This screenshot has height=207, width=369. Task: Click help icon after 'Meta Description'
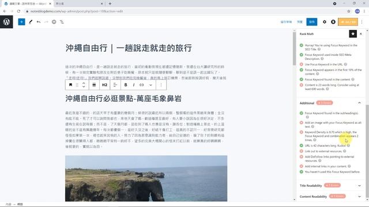click(x=322, y=59)
